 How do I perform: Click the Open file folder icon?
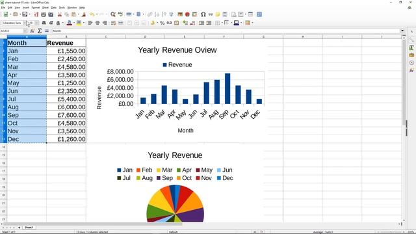[16, 14]
